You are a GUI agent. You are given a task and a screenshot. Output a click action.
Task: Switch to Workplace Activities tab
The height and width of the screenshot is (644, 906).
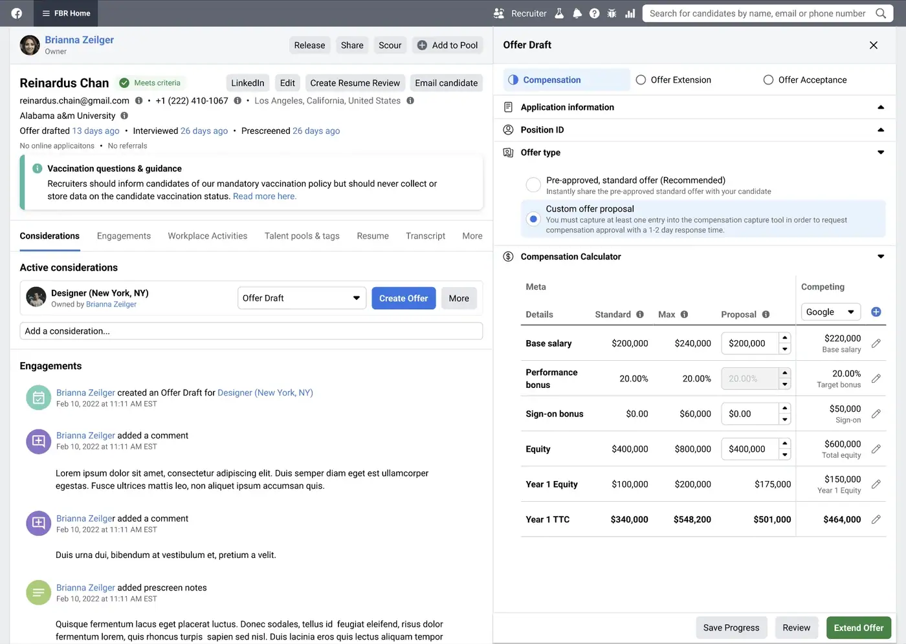pyautogui.click(x=208, y=236)
